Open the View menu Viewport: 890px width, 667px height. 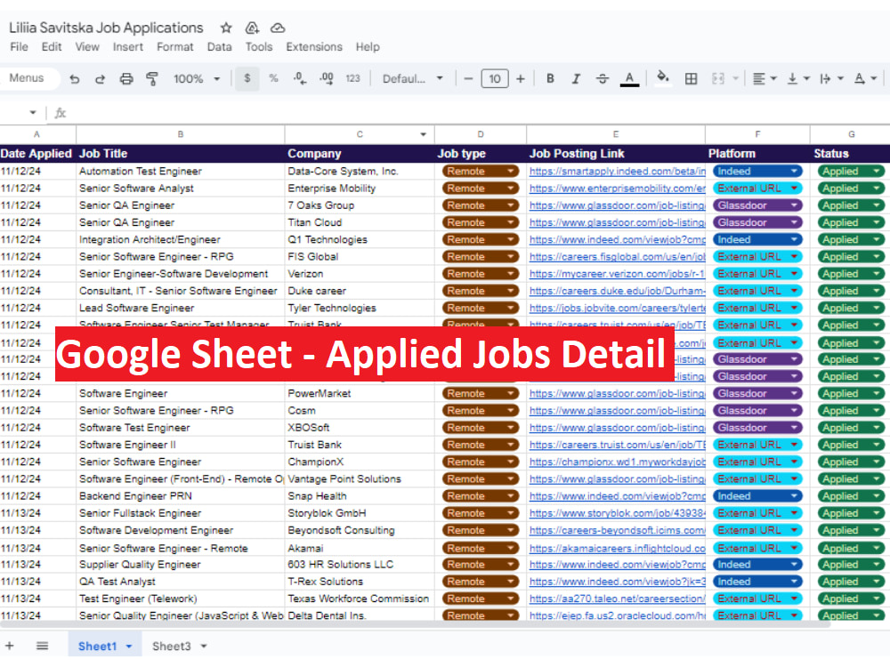pos(87,47)
